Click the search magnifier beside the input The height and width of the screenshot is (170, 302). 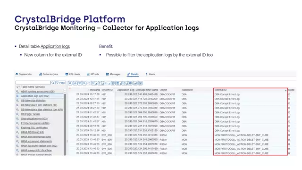pos(53,83)
